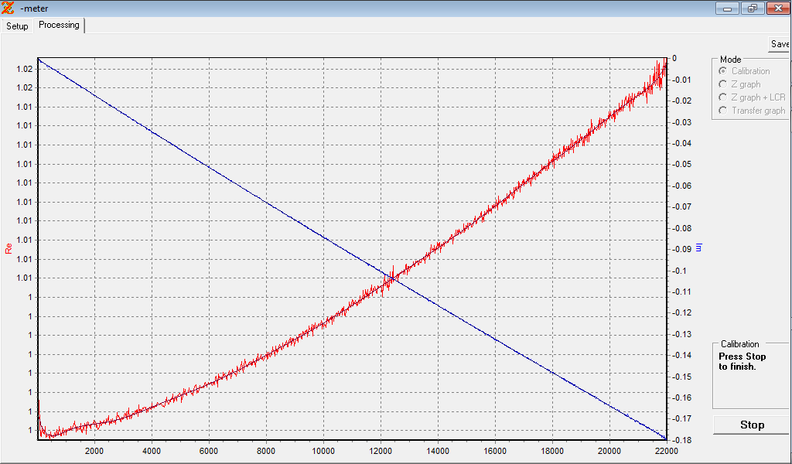The image size is (792, 464).
Task: Click the 22000 x-axis label
Action: point(666,451)
